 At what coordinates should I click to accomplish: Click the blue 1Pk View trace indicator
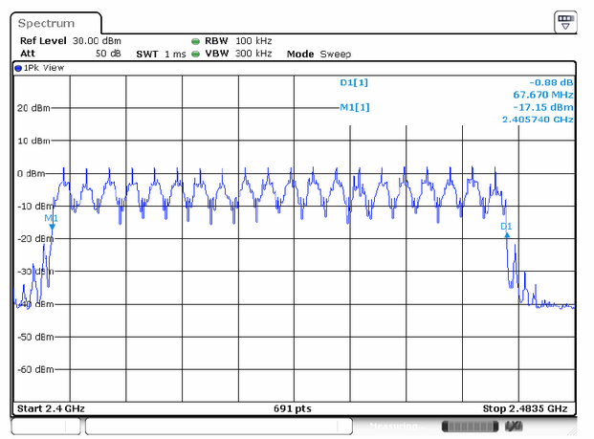(x=18, y=68)
